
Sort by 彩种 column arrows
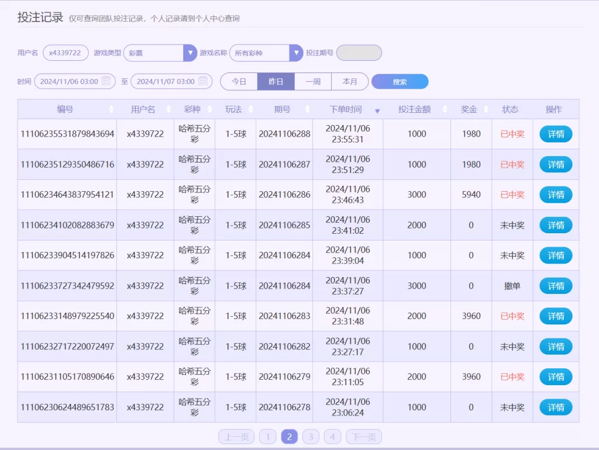(x=209, y=109)
